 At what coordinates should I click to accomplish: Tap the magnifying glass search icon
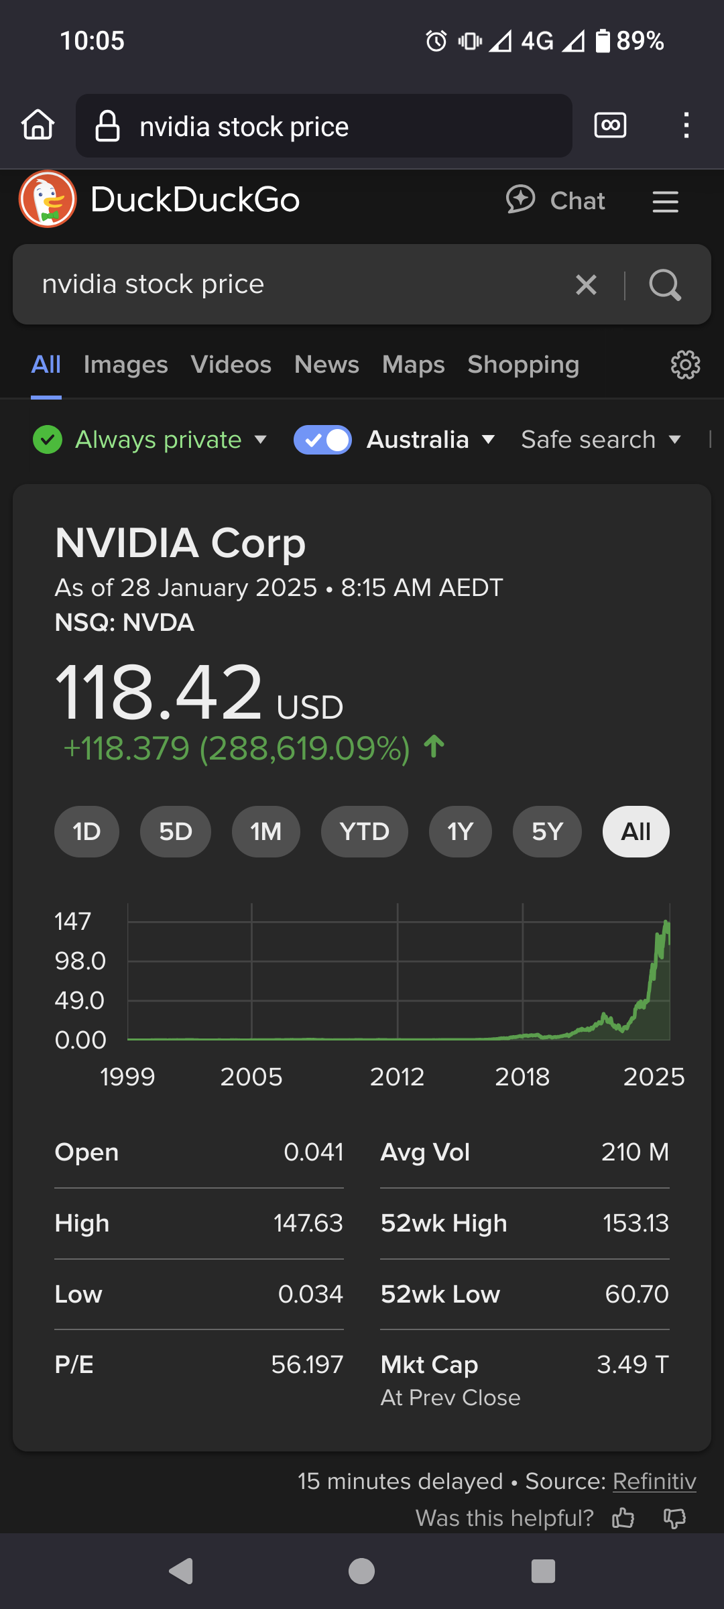665,285
